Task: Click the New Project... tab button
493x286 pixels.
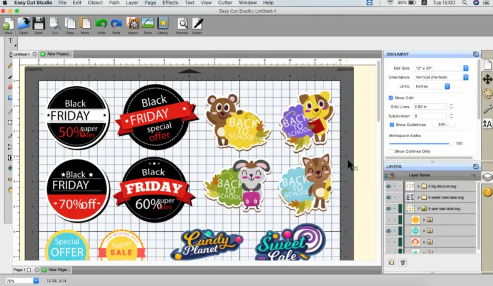Action: (x=56, y=54)
